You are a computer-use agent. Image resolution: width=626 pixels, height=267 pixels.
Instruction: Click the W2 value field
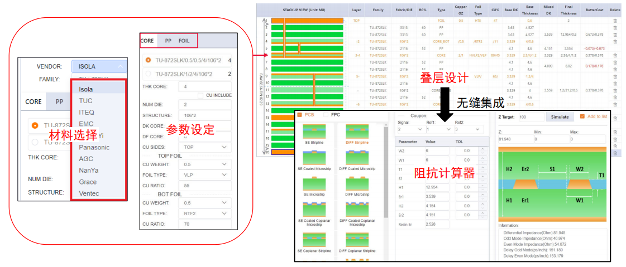click(437, 151)
